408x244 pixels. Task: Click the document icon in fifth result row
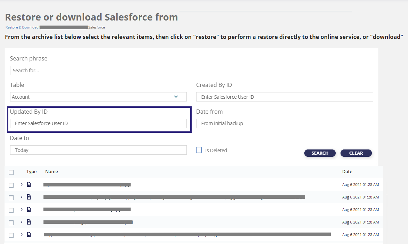(29, 234)
